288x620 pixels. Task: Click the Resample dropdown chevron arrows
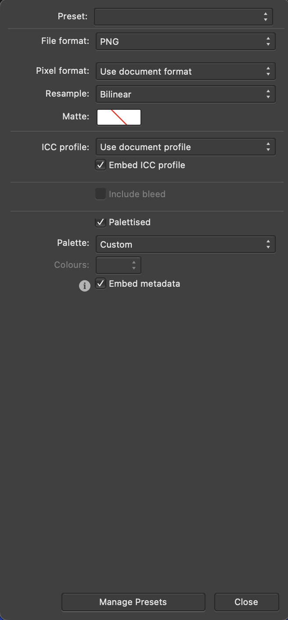[x=268, y=94]
